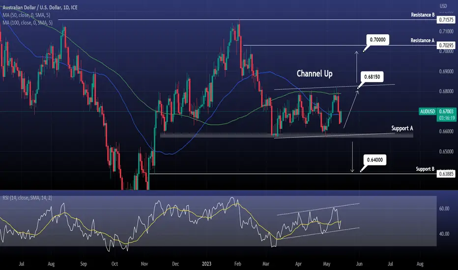This screenshot has height=270, width=458.
Task: Click the RSI 60.00 axis value
Action: point(444,209)
